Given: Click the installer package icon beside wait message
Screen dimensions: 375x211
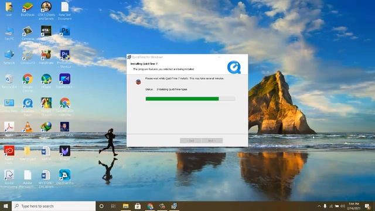Looking at the screenshot, I should (x=138, y=82).
